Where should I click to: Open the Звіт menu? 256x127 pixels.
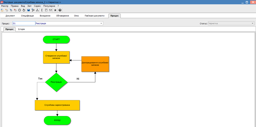coord(29,6)
